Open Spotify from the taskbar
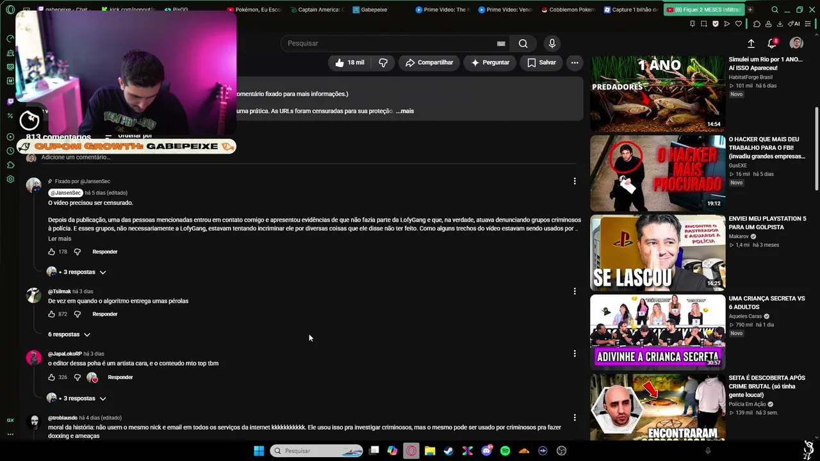The height and width of the screenshot is (461, 820). 505,451
